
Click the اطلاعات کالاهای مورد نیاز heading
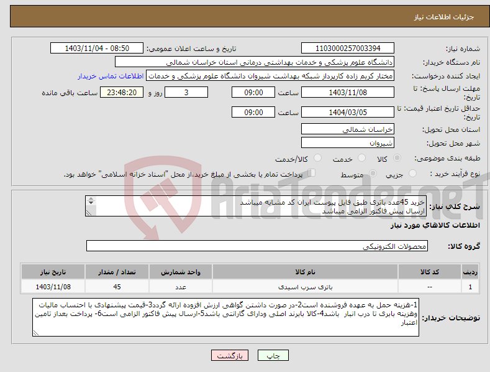click(x=435, y=225)
